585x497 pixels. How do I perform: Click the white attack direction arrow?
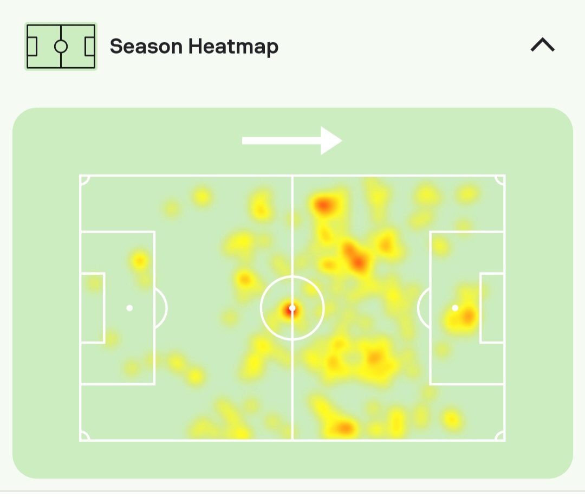click(292, 141)
